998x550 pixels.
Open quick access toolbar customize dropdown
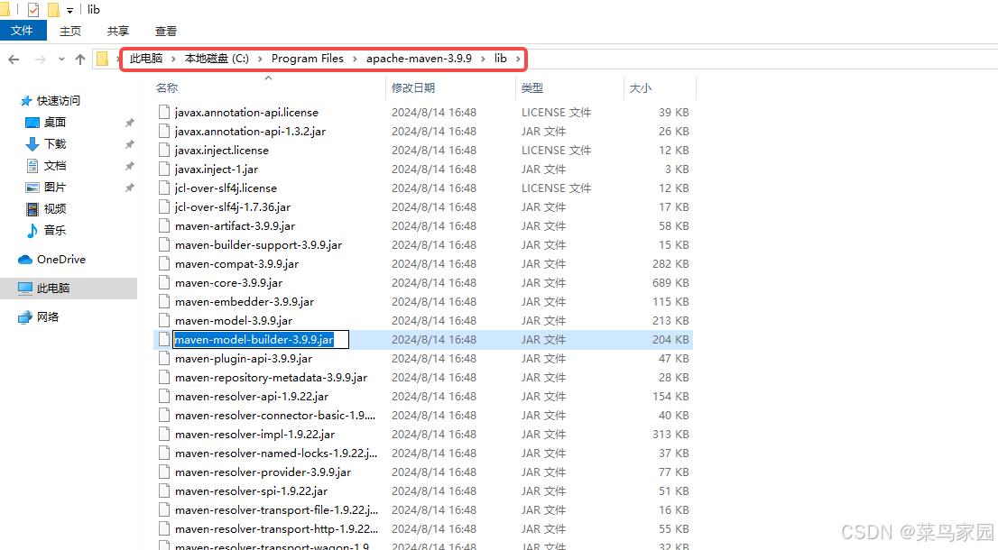70,10
